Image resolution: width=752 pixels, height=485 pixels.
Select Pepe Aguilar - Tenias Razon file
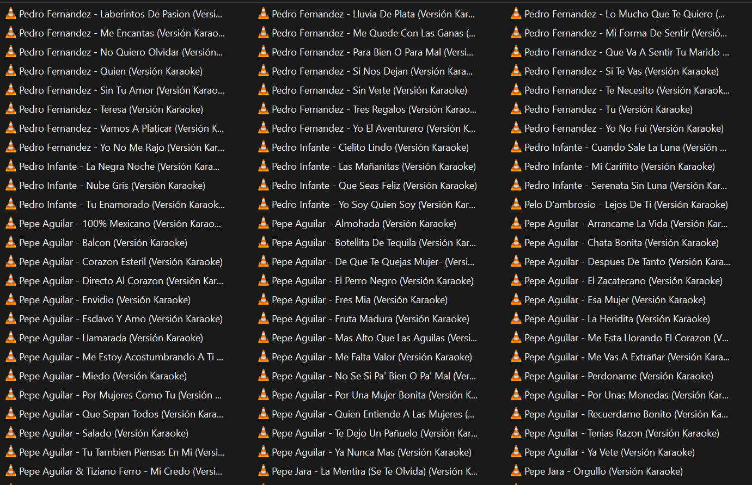pos(621,433)
